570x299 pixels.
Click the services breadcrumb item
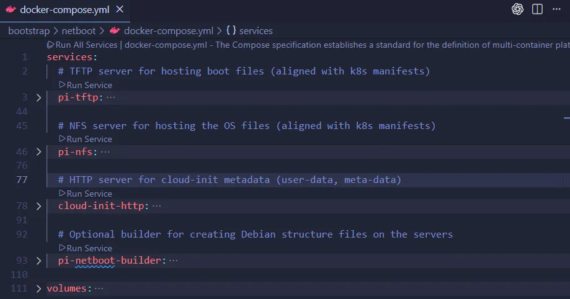point(256,31)
